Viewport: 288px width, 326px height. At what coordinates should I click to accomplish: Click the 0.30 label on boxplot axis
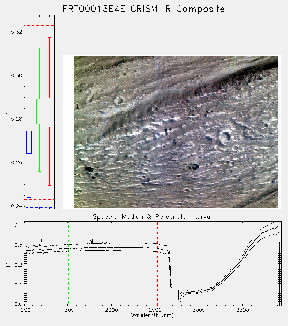(x=16, y=75)
